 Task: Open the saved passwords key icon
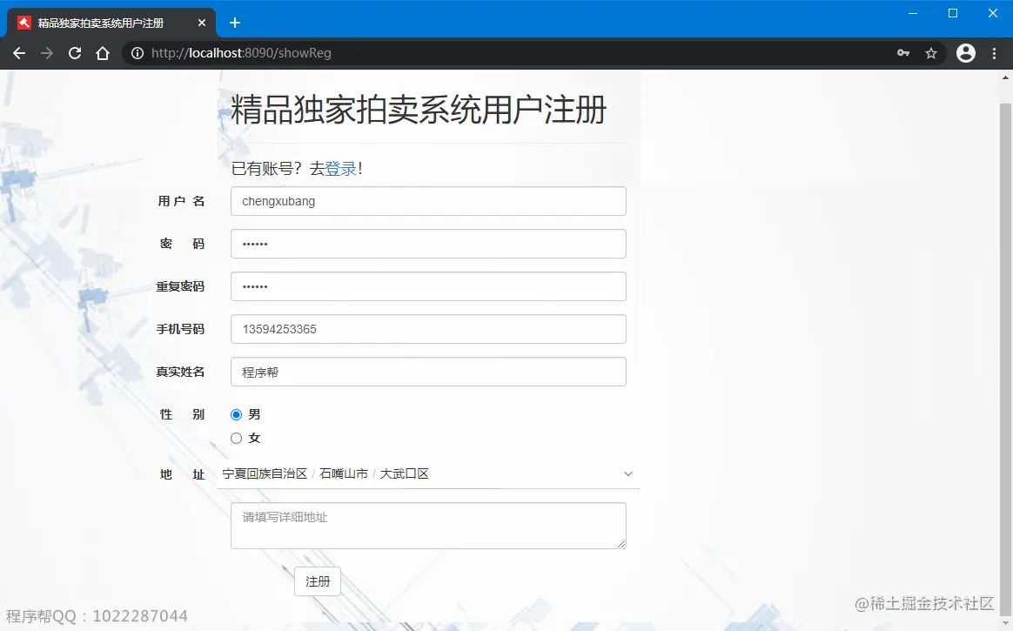click(x=903, y=54)
